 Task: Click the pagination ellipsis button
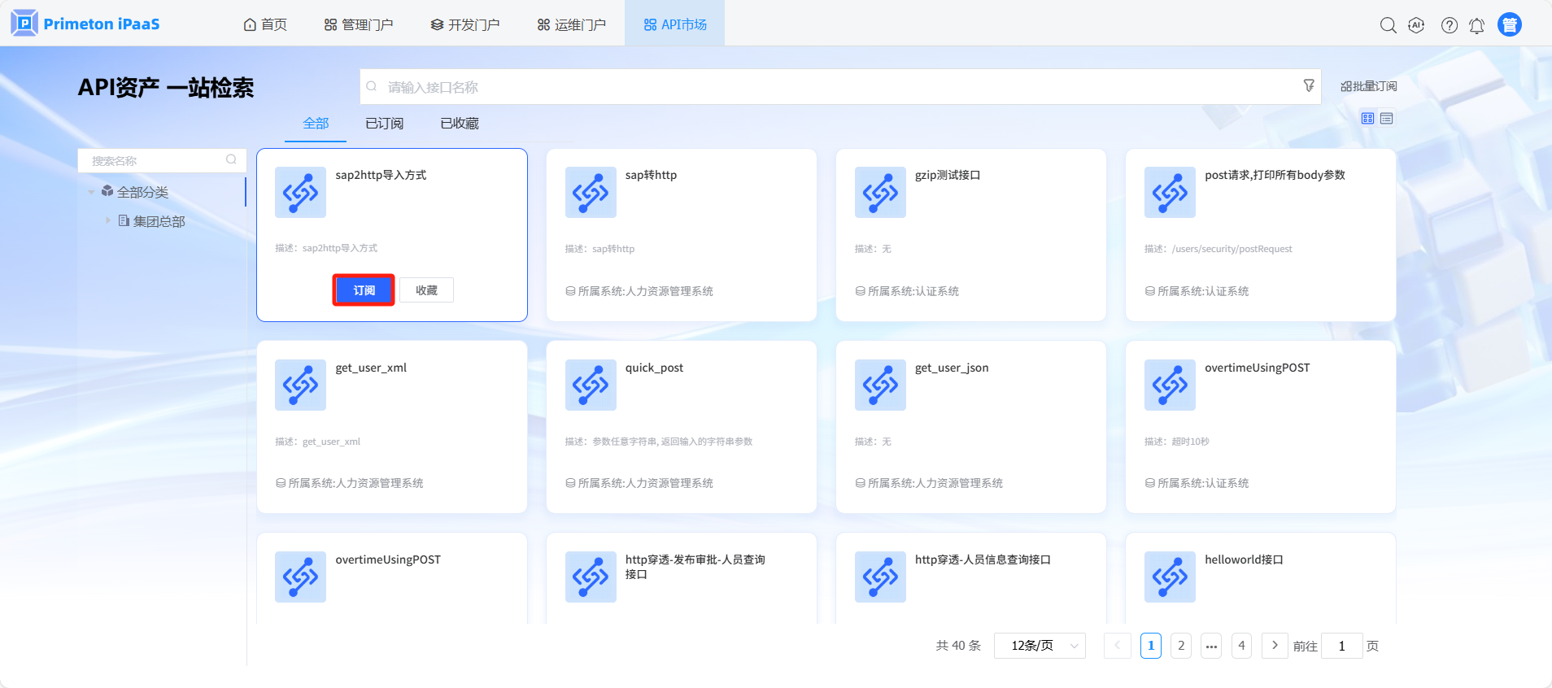click(1211, 646)
